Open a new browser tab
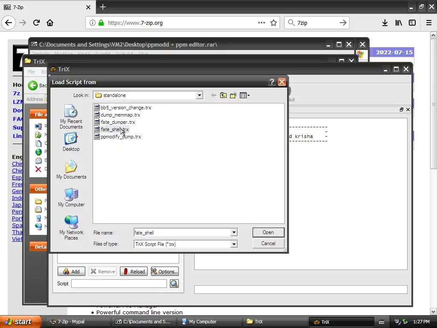This screenshot has width=437, height=328. [103, 7]
